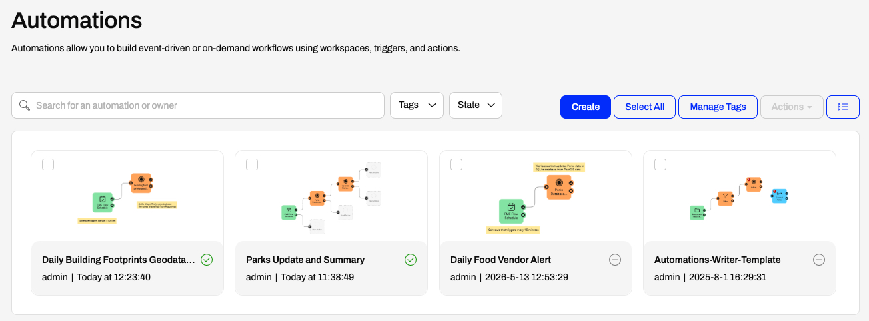Focus the automation search field
This screenshot has width=869, height=321.
tap(198, 105)
